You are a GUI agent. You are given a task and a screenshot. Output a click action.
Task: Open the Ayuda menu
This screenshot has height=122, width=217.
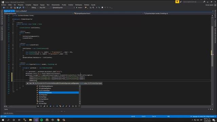pyautogui.click(x=93, y=5)
